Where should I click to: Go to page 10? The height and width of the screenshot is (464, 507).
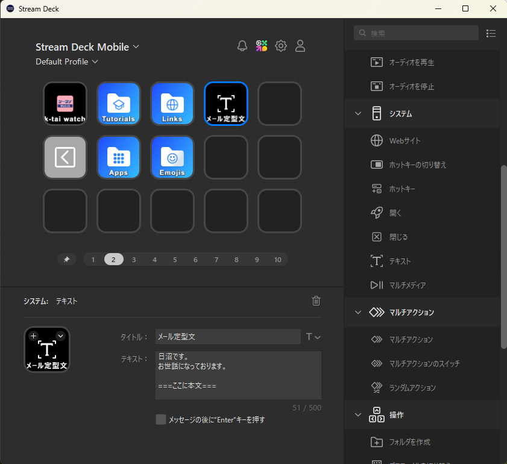pyautogui.click(x=277, y=260)
